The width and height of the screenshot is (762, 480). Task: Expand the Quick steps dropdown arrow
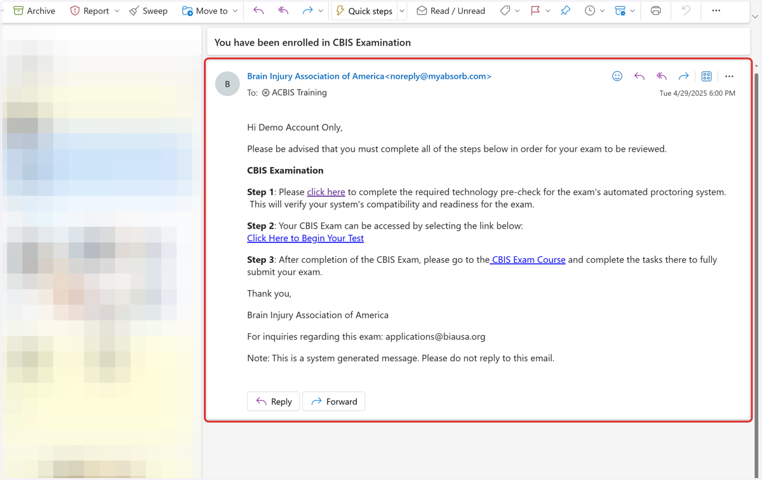(402, 11)
